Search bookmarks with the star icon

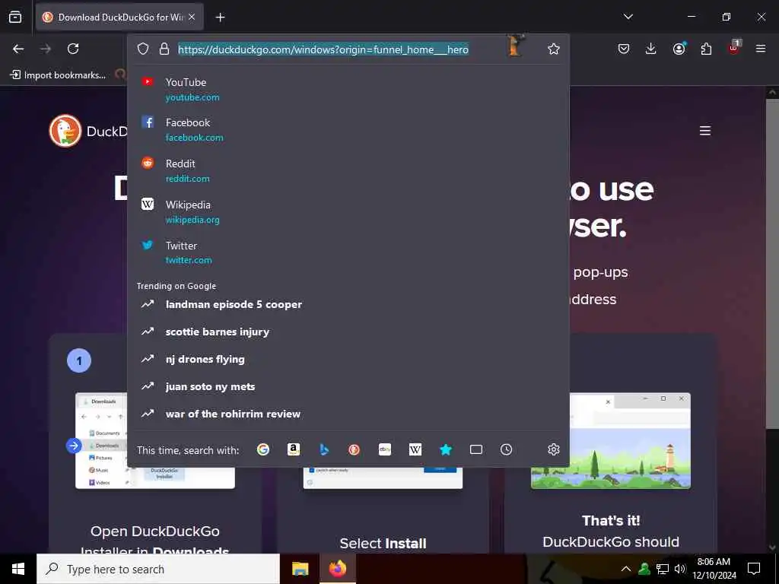(x=446, y=449)
